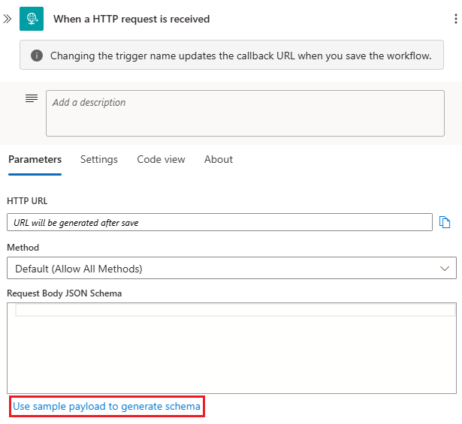462x424 pixels.
Task: Click Use sample payload to generate schema
Action: (107, 407)
